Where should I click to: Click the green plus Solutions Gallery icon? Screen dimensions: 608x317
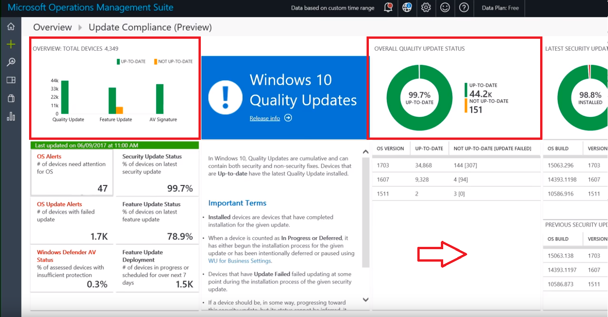point(11,44)
